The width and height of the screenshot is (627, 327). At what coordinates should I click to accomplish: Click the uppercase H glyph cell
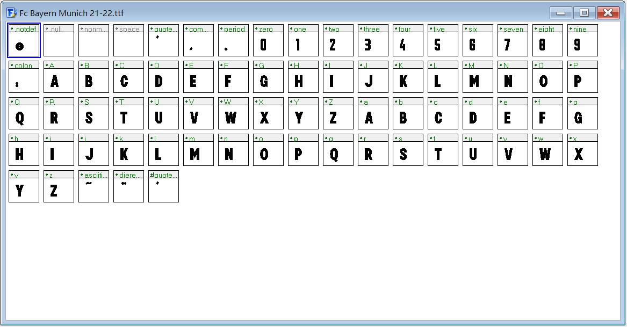[x=303, y=77]
